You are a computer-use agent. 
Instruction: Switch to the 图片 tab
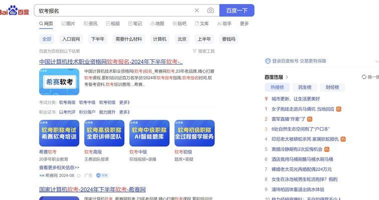(x=68, y=23)
